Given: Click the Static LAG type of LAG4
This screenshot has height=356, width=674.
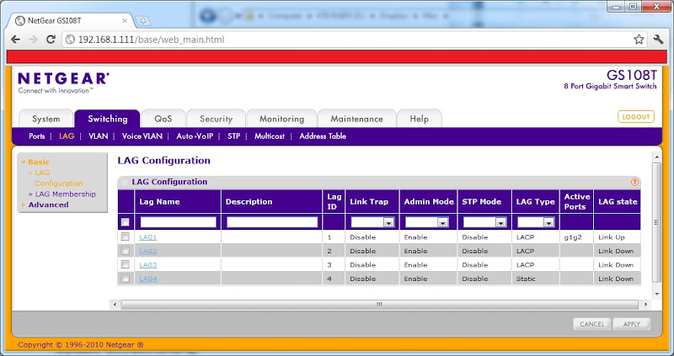Looking at the screenshot, I should tap(526, 279).
